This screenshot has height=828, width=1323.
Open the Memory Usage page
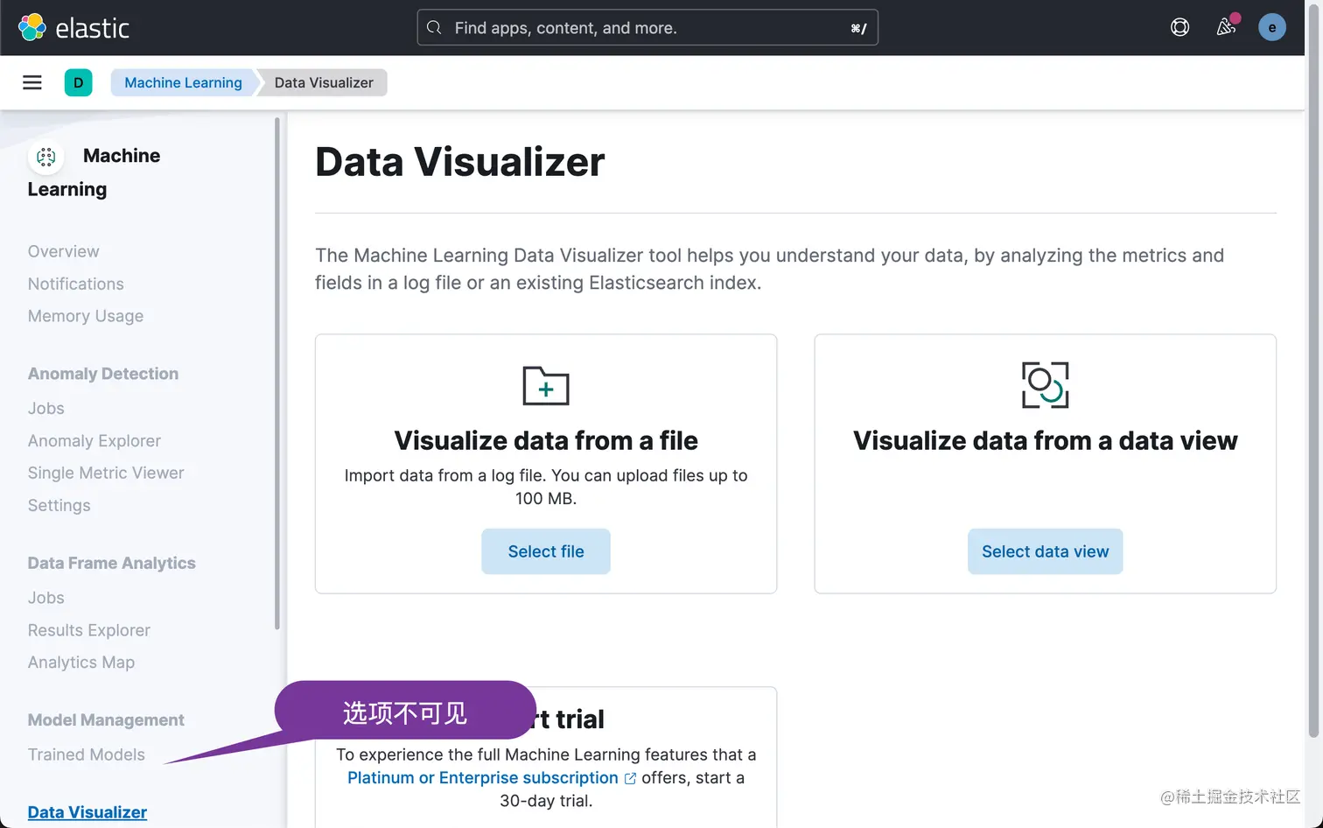pos(86,316)
